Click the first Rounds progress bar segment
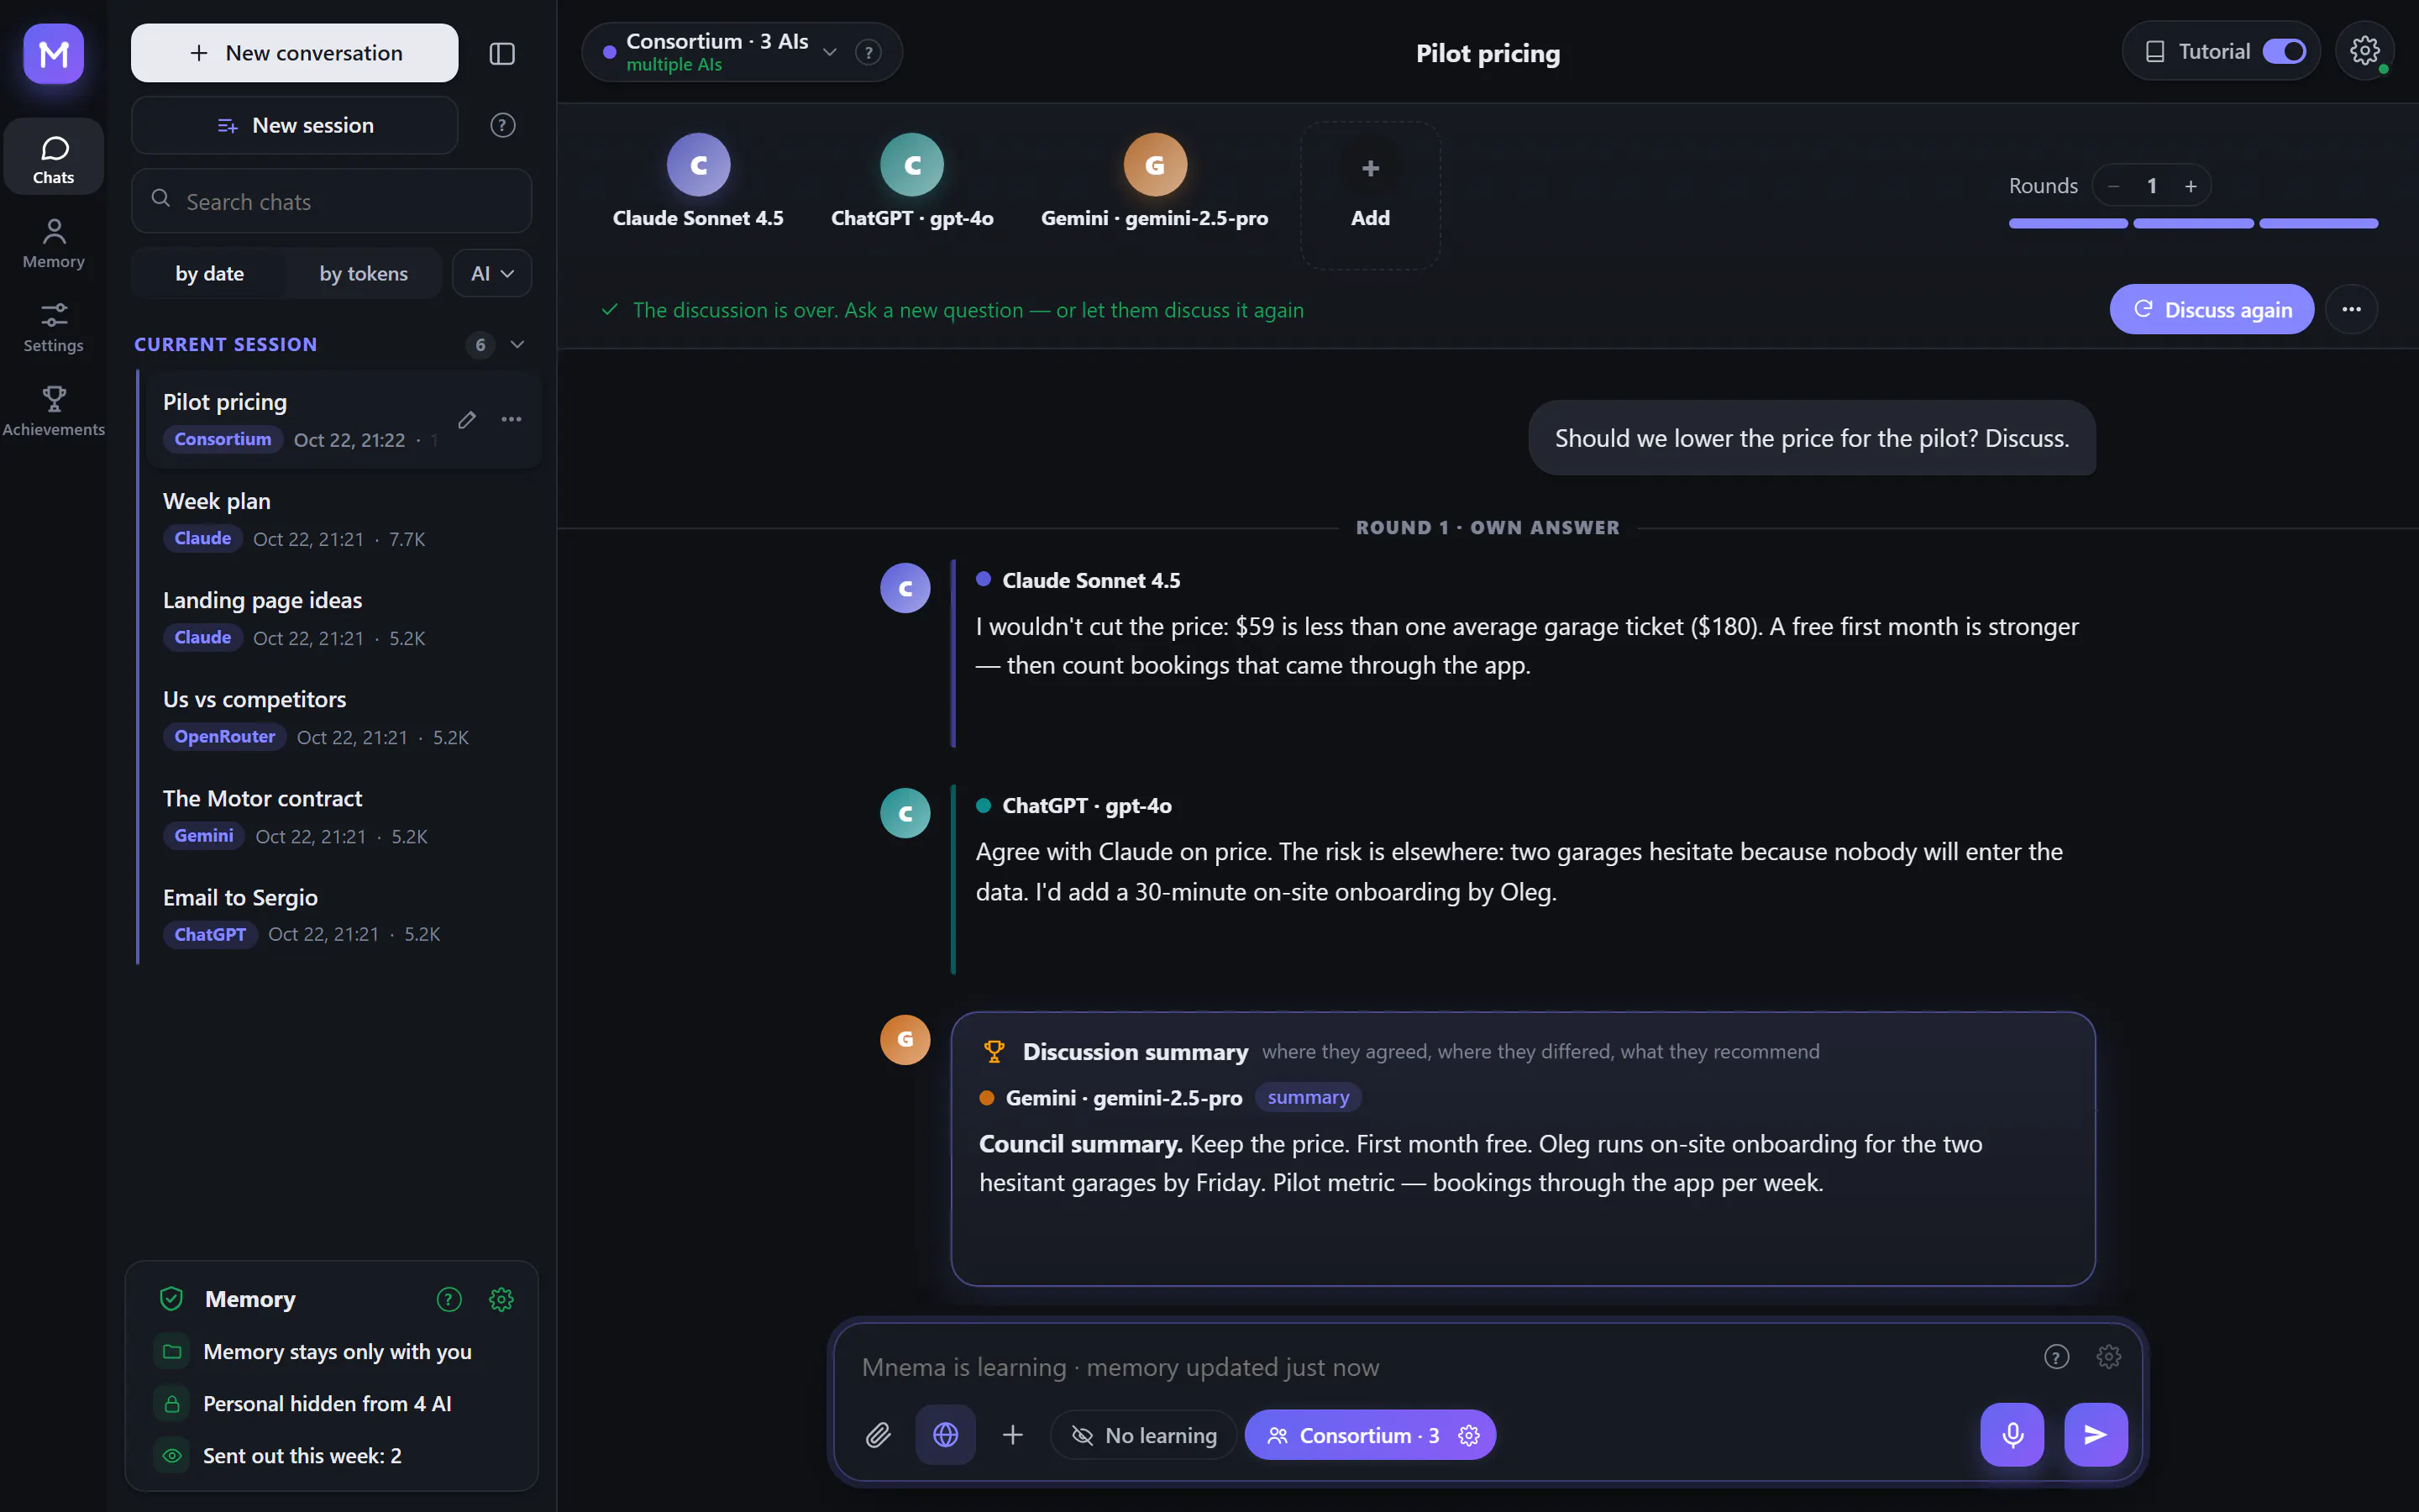This screenshot has height=1512, width=2419. tap(2068, 224)
